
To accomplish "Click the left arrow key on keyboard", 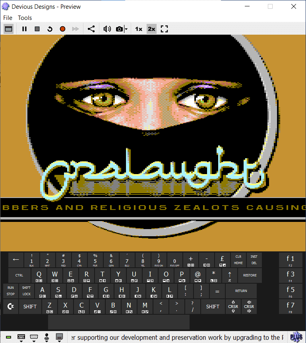I will [16, 260].
